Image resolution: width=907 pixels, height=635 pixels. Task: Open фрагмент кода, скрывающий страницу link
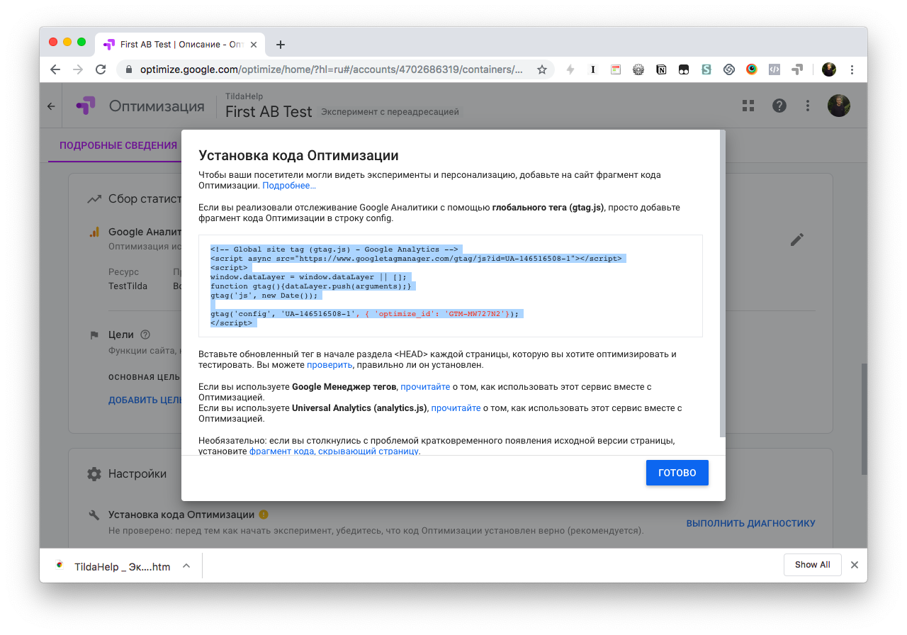point(334,451)
